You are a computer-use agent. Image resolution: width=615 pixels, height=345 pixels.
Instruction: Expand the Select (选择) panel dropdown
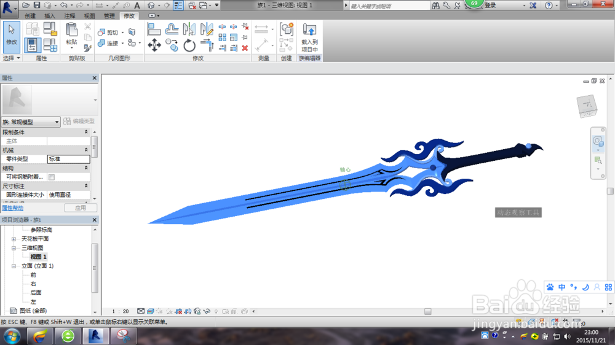(11, 58)
